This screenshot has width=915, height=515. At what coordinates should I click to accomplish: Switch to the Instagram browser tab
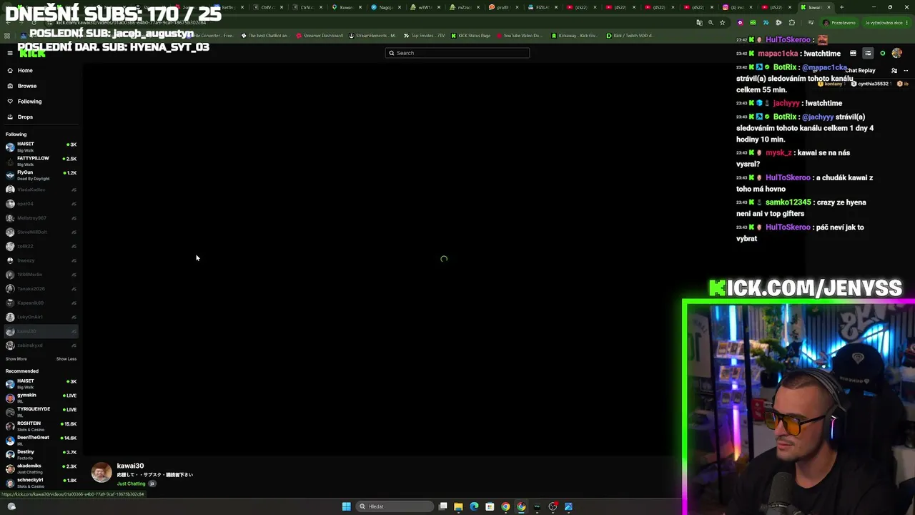click(x=736, y=7)
